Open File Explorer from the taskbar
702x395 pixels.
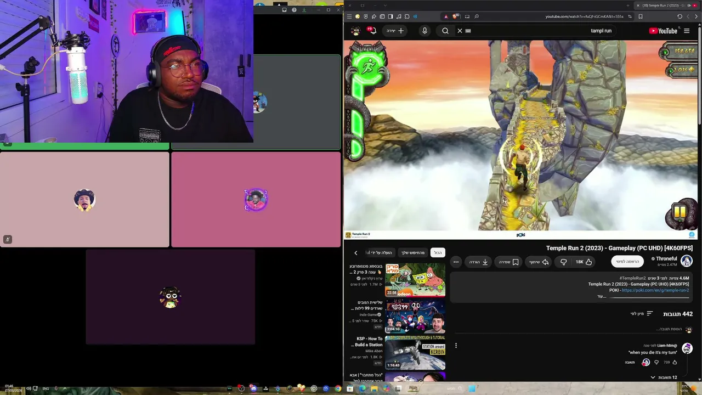374,388
